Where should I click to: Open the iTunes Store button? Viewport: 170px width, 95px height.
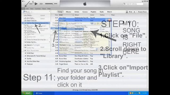point(142,12)
